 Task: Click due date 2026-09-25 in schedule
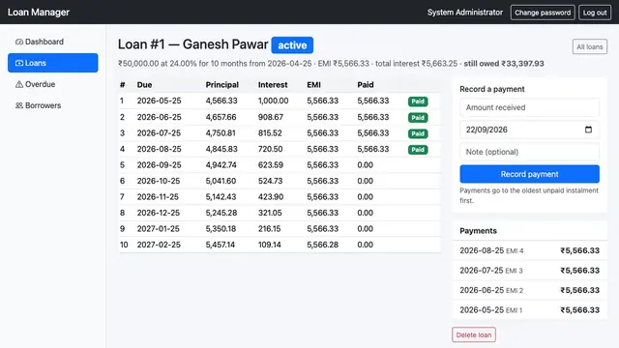(159, 165)
